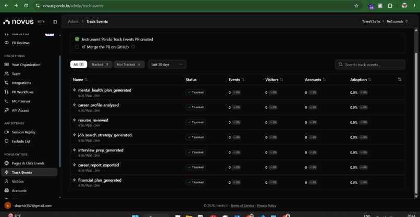Open the Privacy Policy link

266,206
